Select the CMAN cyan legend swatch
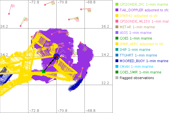This screenshot has width=169, height=113. tap(117, 67)
